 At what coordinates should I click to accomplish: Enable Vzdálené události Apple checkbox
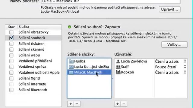pyautogui.click(x=11, y=73)
